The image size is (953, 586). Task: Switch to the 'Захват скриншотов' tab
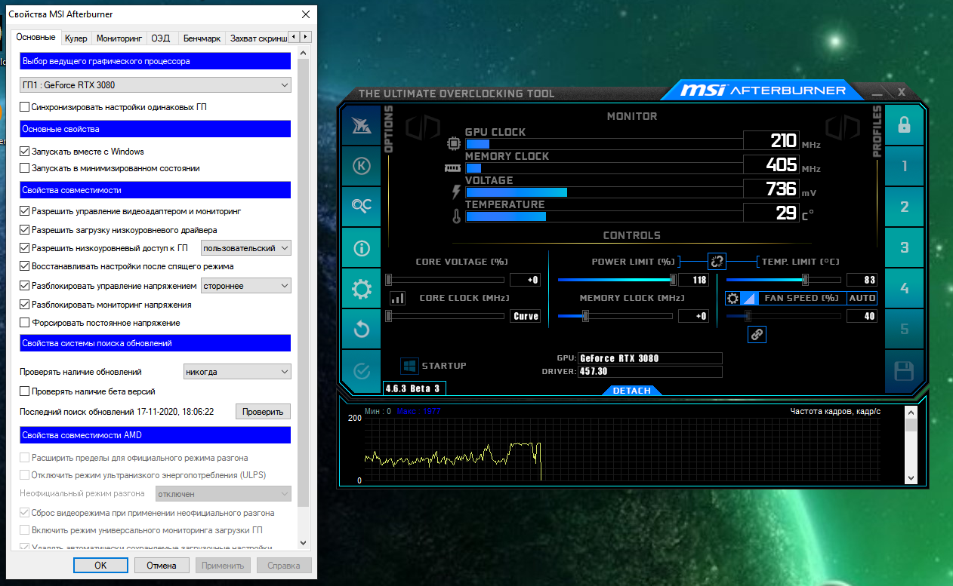click(x=258, y=38)
